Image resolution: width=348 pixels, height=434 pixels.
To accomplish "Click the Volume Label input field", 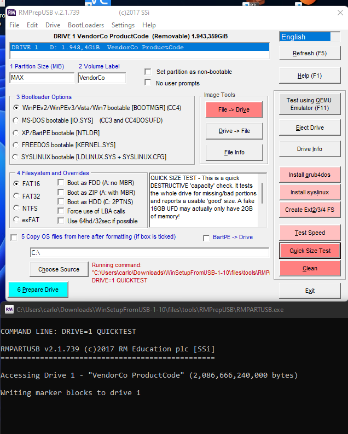I will click(101, 78).
